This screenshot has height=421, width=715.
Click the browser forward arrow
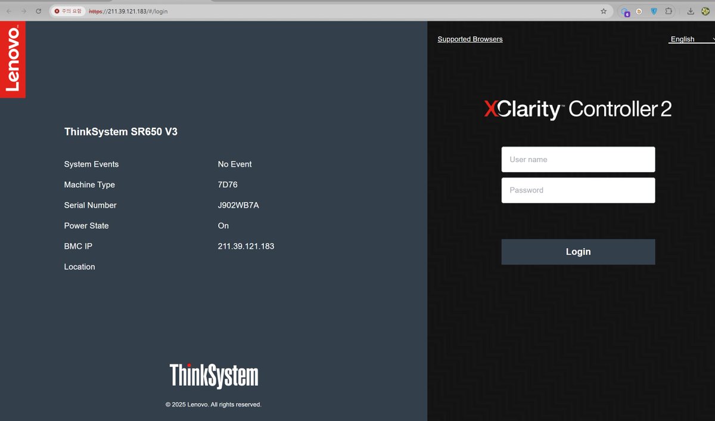point(24,11)
